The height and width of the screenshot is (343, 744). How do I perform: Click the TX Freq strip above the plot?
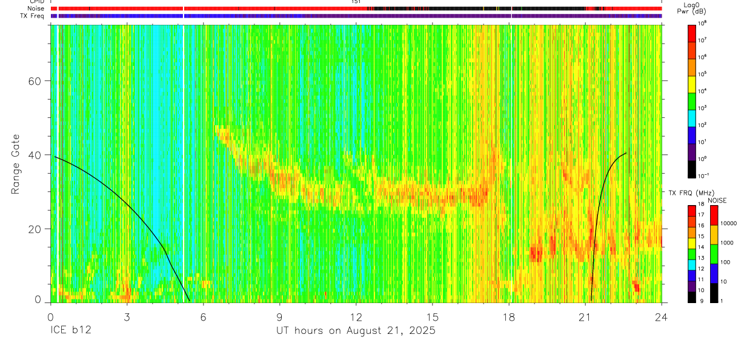356,16
